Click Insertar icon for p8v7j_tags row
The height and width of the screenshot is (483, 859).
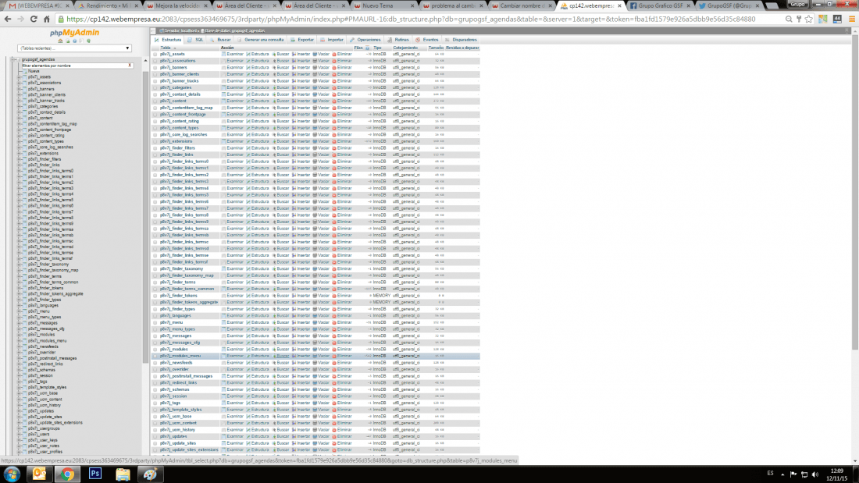tap(294, 403)
